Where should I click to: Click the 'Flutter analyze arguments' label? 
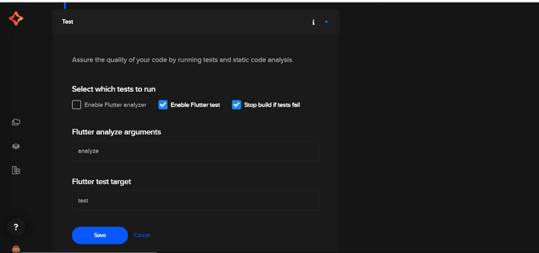116,132
